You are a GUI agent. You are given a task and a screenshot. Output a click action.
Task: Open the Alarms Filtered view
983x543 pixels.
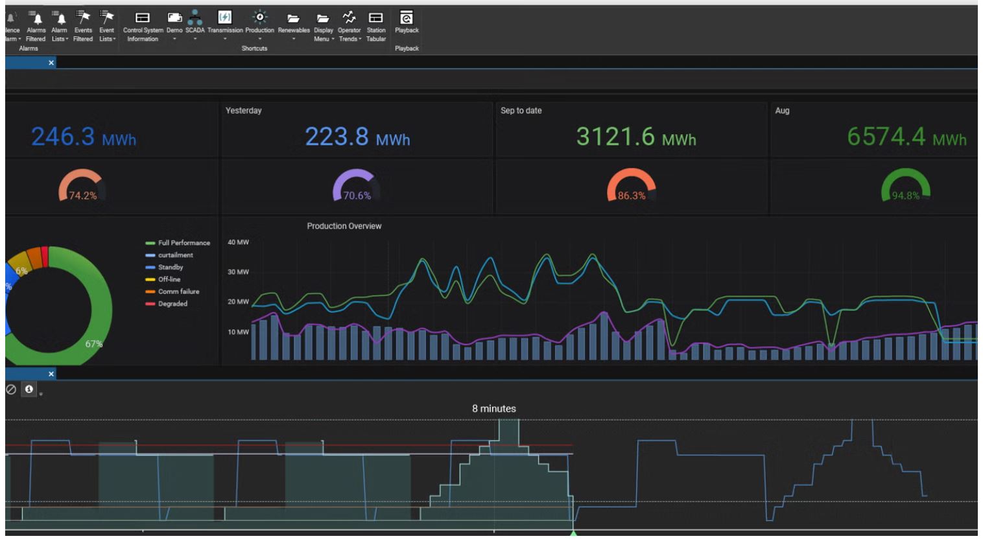tap(36, 26)
